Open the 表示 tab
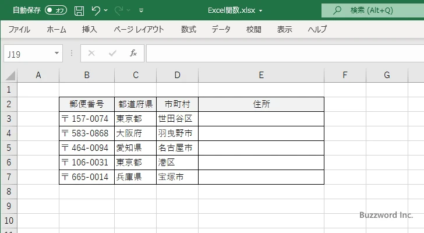Screen dimensions: 424x233 [284, 29]
